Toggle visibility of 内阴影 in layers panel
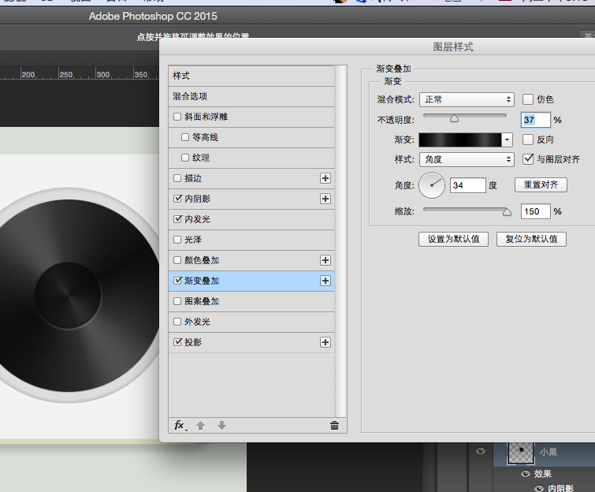Viewport: 595px width, 492px height. pos(539,489)
